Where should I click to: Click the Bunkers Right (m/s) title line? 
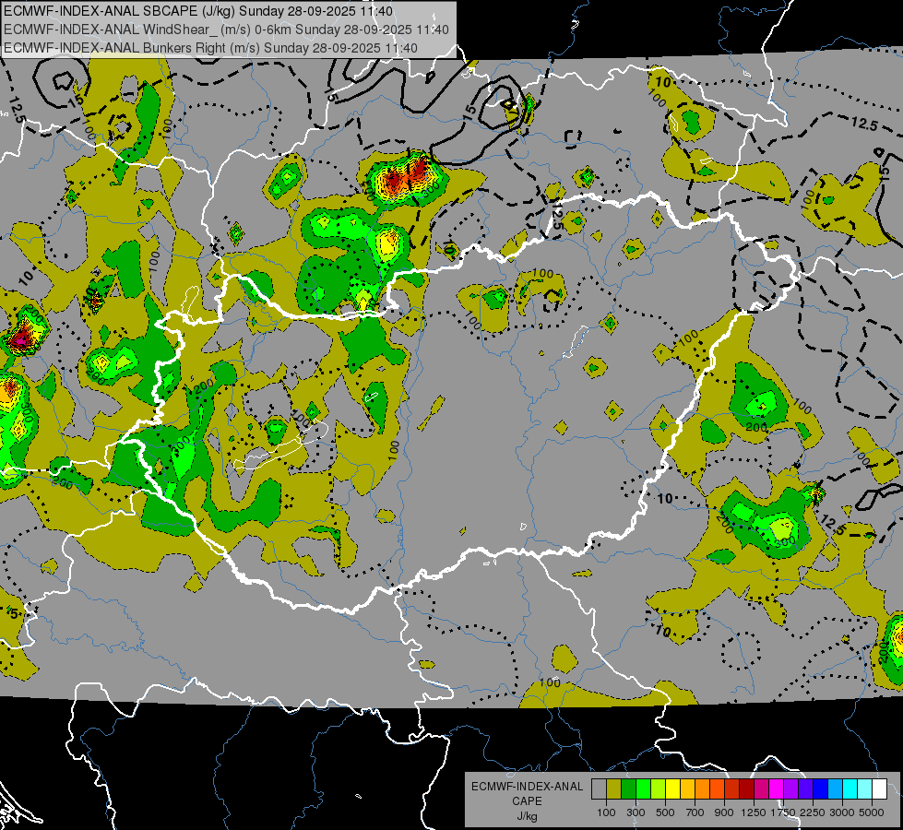[211, 48]
